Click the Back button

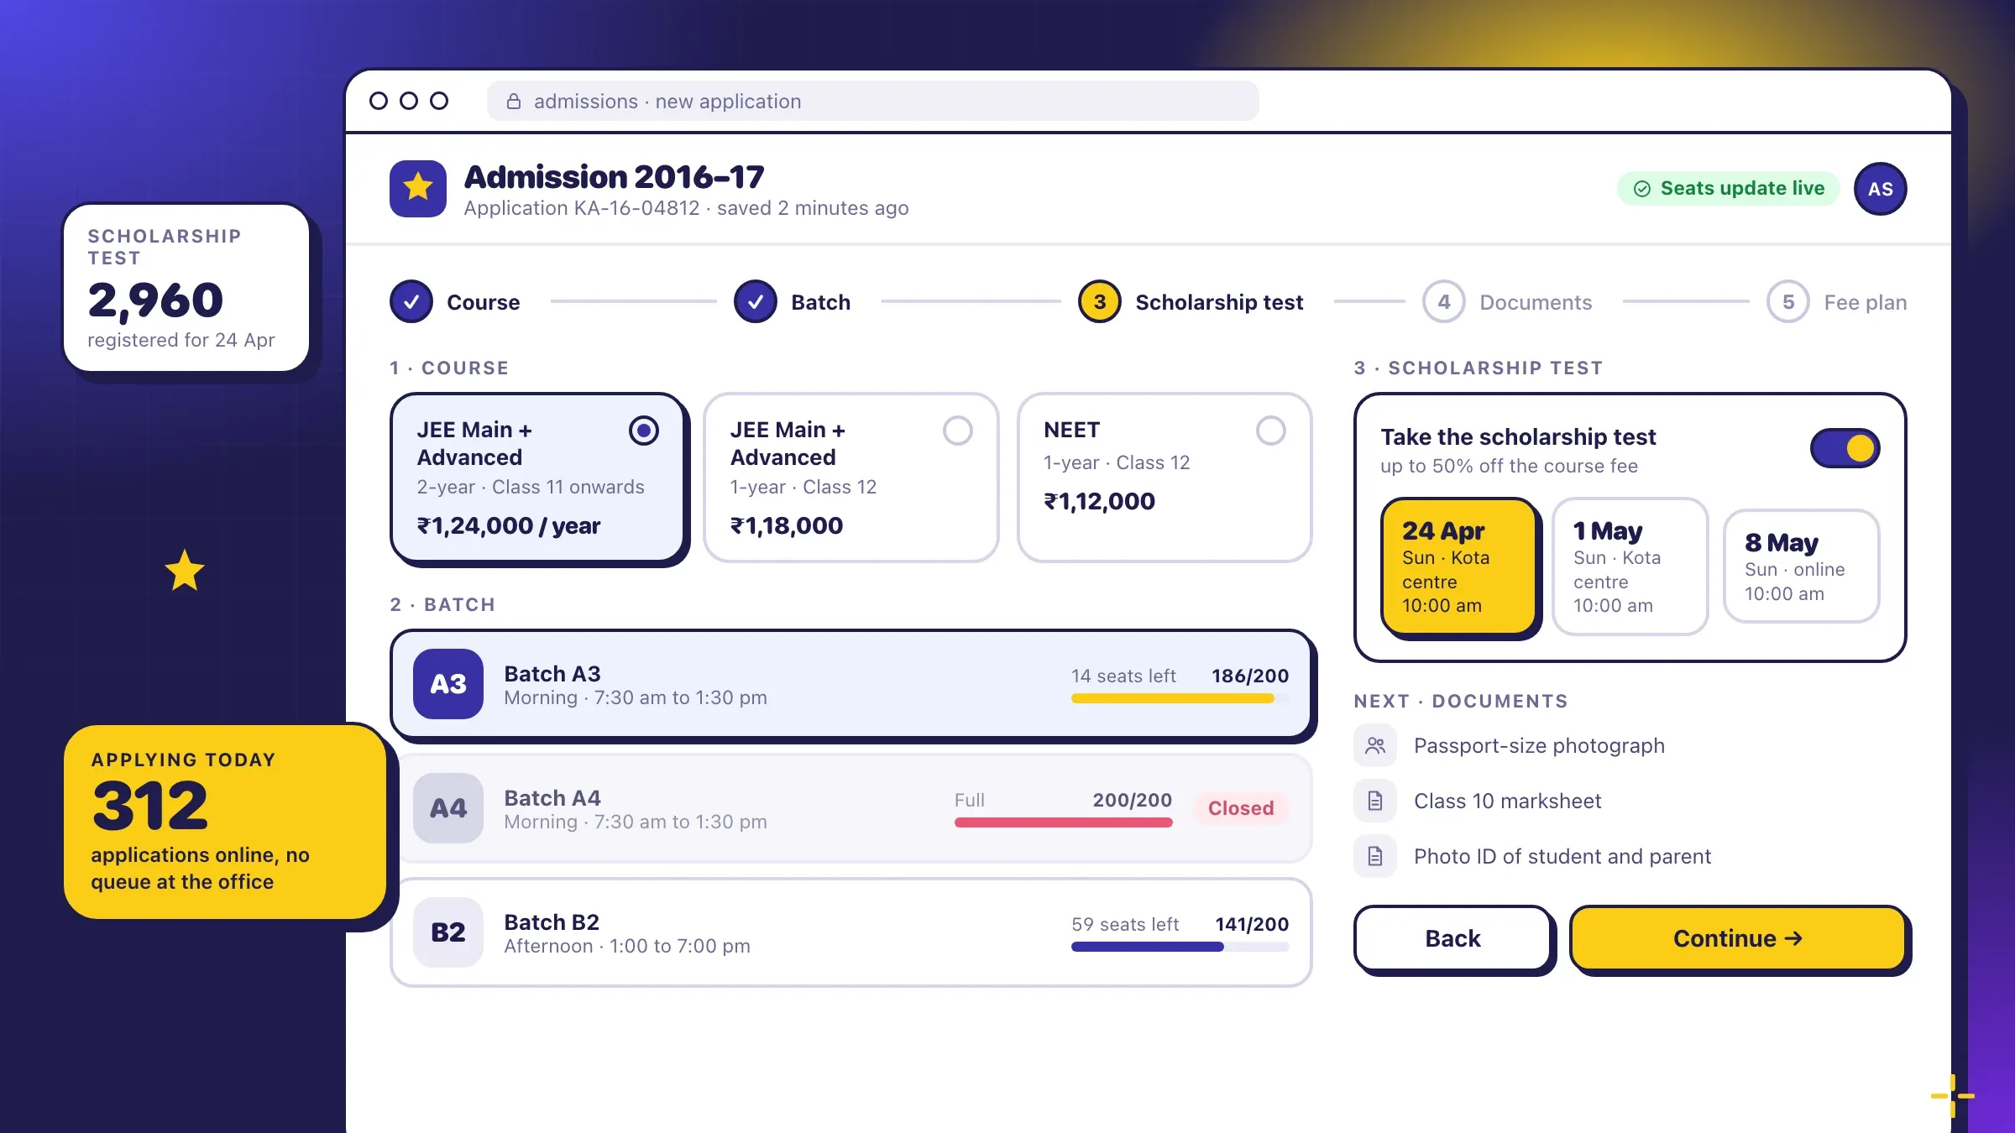coord(1452,938)
